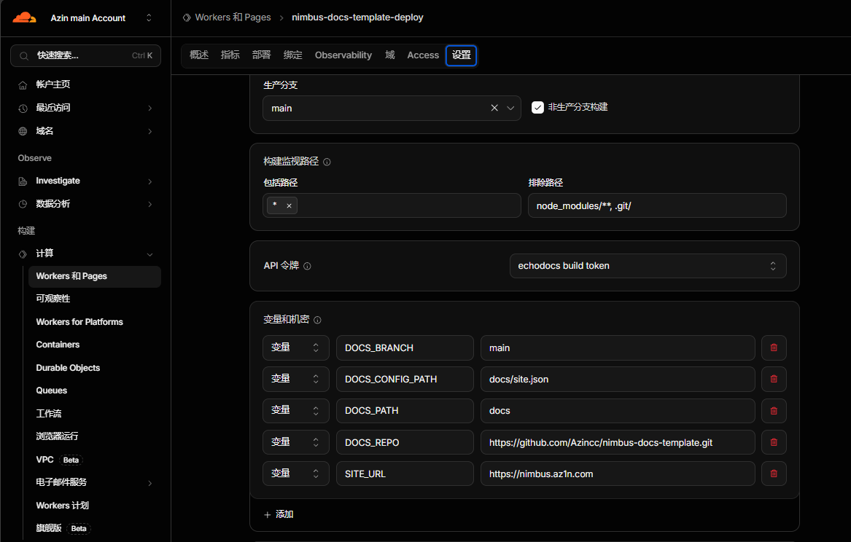Switch to the 指标 tab
Screen dimensions: 851x542
pos(230,55)
